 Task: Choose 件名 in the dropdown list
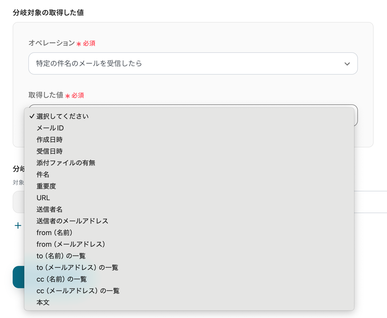(x=43, y=174)
